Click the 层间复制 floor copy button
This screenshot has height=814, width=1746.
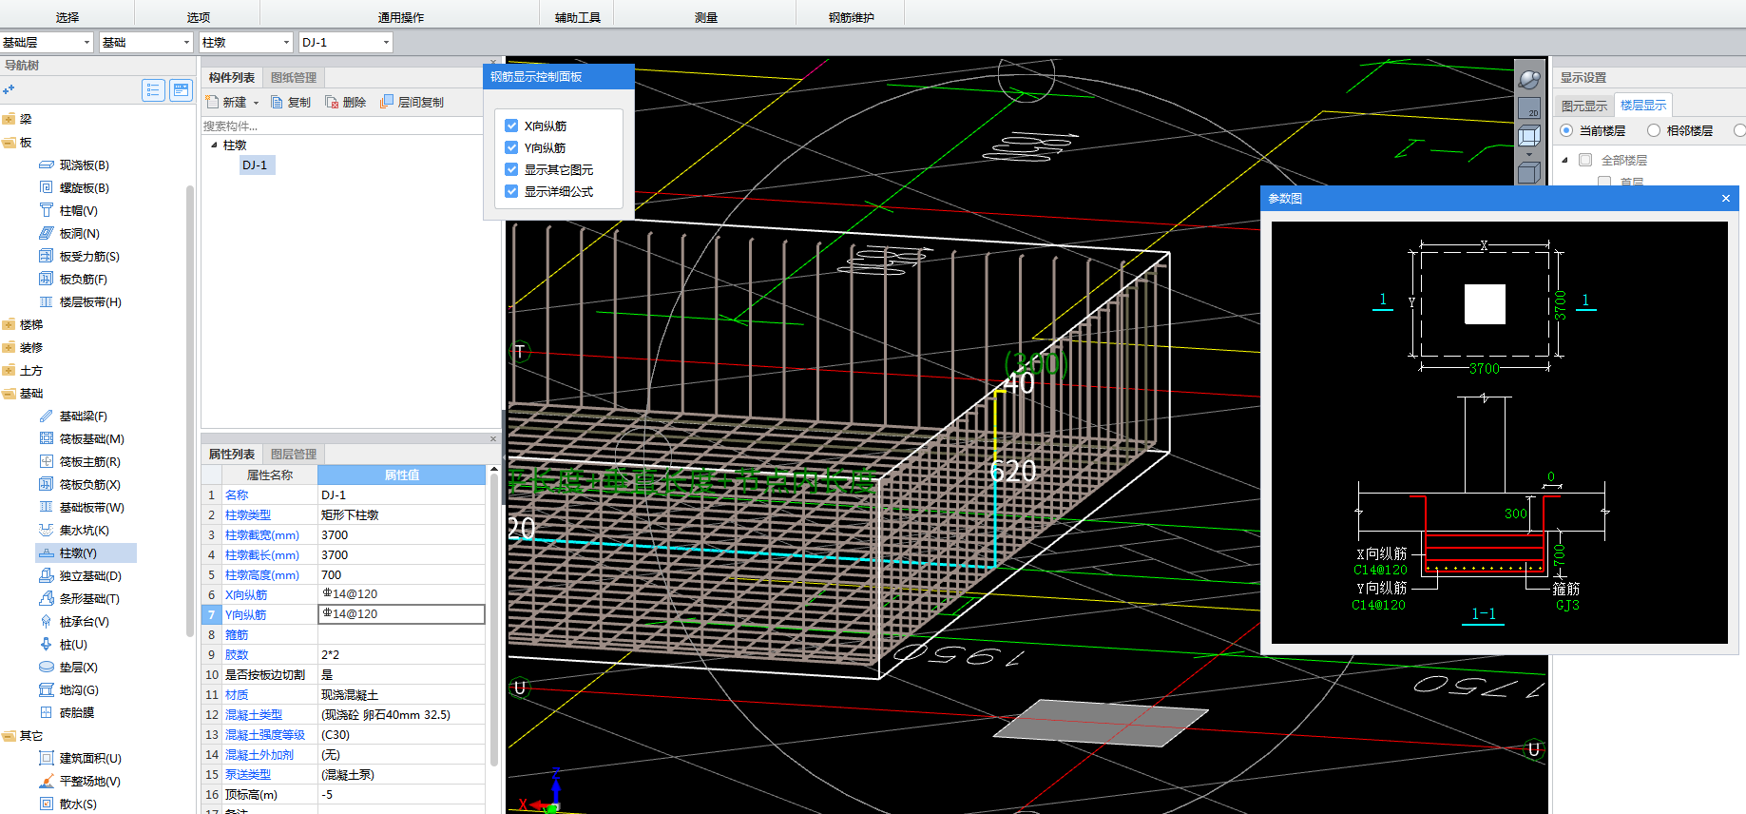412,102
